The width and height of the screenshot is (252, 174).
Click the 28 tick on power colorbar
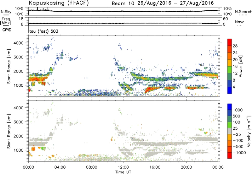(235, 46)
